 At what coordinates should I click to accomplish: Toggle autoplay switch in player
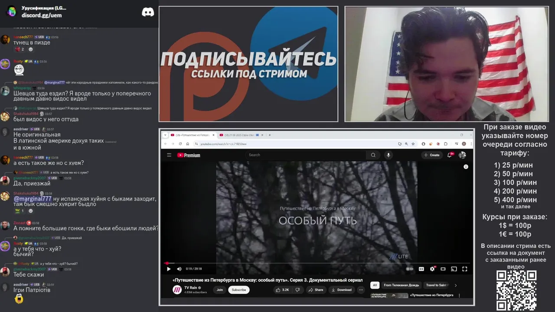tap(409, 269)
